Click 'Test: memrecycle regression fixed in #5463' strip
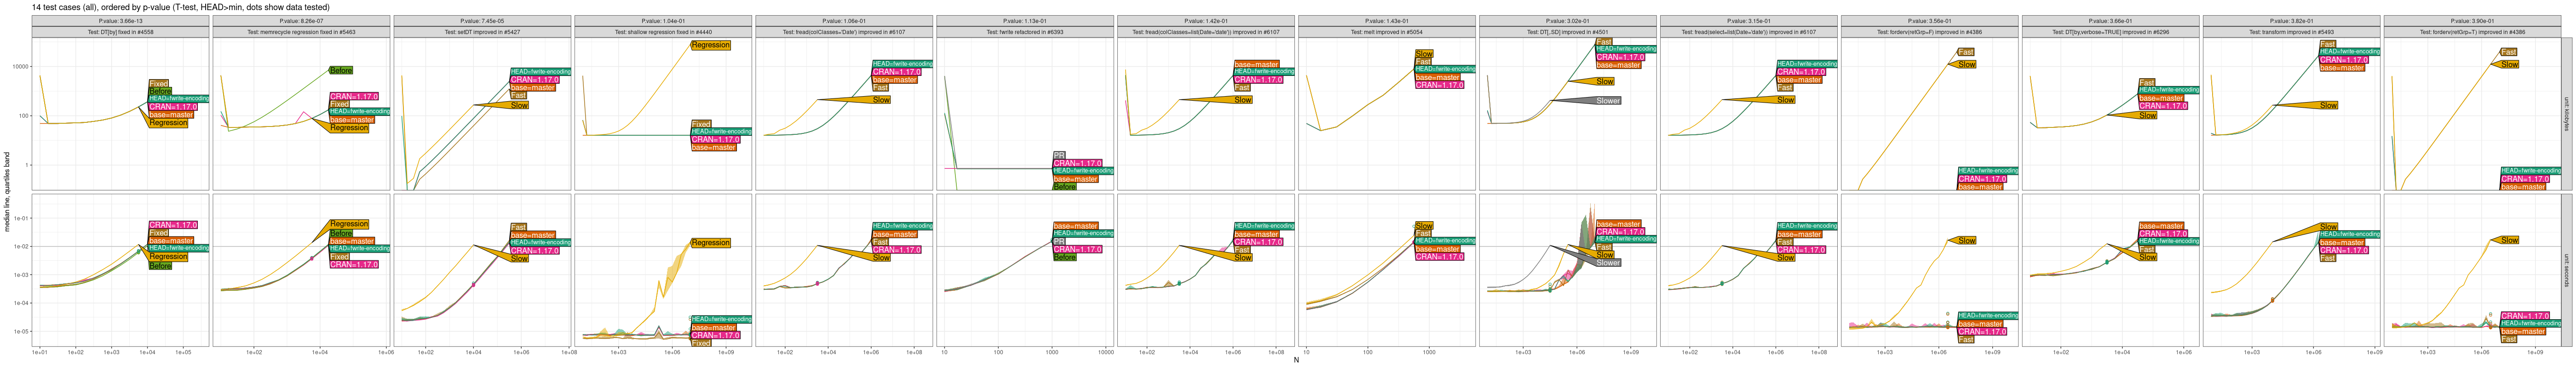This screenshot has width=2576, height=368. [301, 32]
